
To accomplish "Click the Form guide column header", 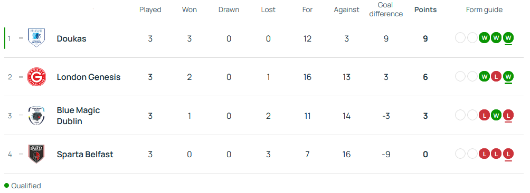I will [484, 10].
